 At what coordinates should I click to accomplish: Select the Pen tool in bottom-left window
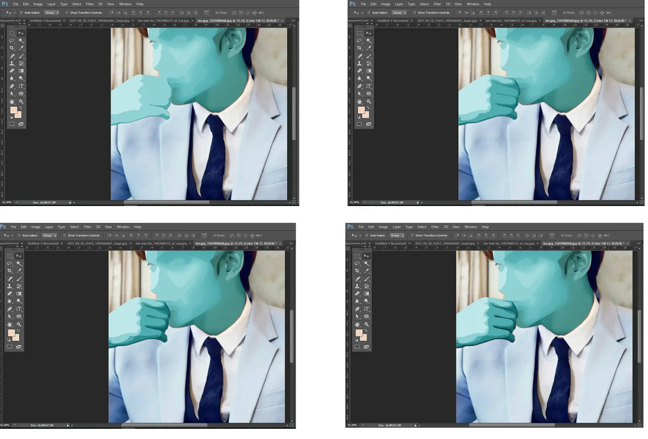(x=10, y=309)
